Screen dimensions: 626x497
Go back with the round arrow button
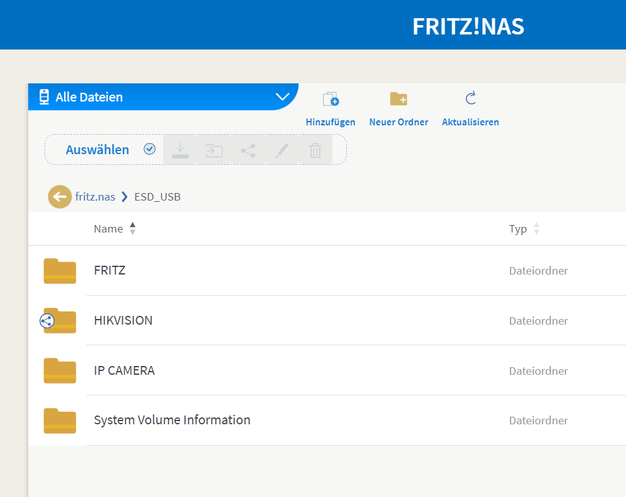(x=60, y=197)
